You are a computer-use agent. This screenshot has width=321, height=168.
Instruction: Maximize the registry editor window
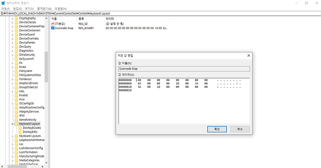pos(306,3)
